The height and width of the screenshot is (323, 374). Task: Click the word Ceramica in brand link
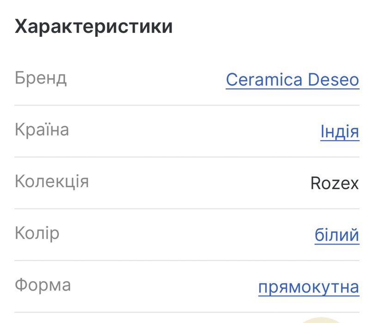click(x=263, y=80)
